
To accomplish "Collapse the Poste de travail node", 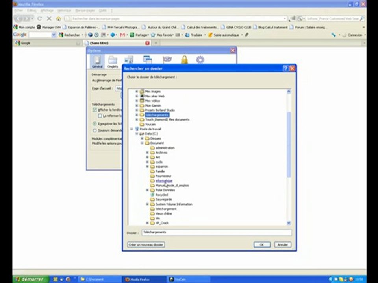I will [x=132, y=129].
